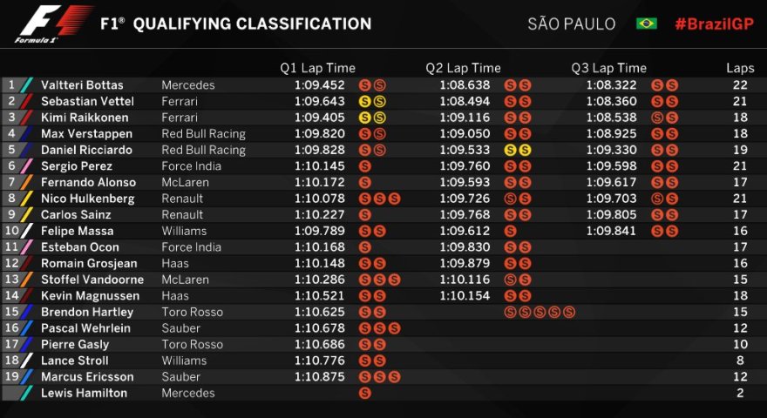Click Carlos Sainz's Q1 tyre icon
The height and width of the screenshot is (418, 767).
(x=364, y=214)
